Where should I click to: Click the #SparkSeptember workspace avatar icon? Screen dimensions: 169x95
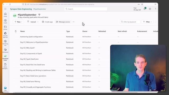click(x=15, y=16)
